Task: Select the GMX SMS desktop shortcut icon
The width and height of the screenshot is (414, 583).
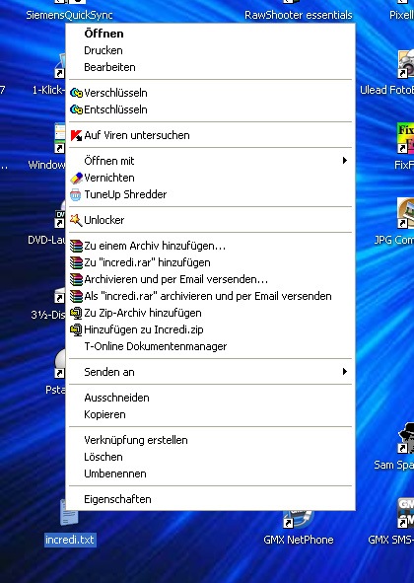Action: pos(405,513)
